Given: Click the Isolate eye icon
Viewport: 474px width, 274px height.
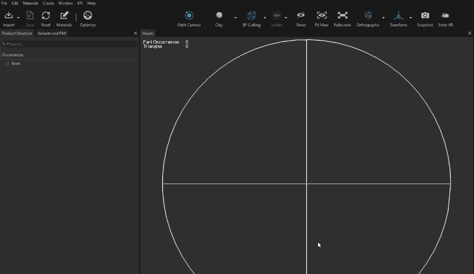Looking at the screenshot, I should pyautogui.click(x=277, y=16).
